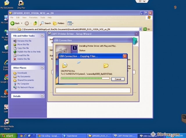Click E-mail this file
Viewport: 186px width, 138px height.
click(23, 55)
